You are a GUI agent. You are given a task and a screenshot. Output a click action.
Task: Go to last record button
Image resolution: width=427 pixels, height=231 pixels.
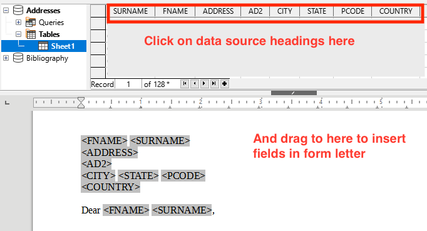[x=214, y=84]
